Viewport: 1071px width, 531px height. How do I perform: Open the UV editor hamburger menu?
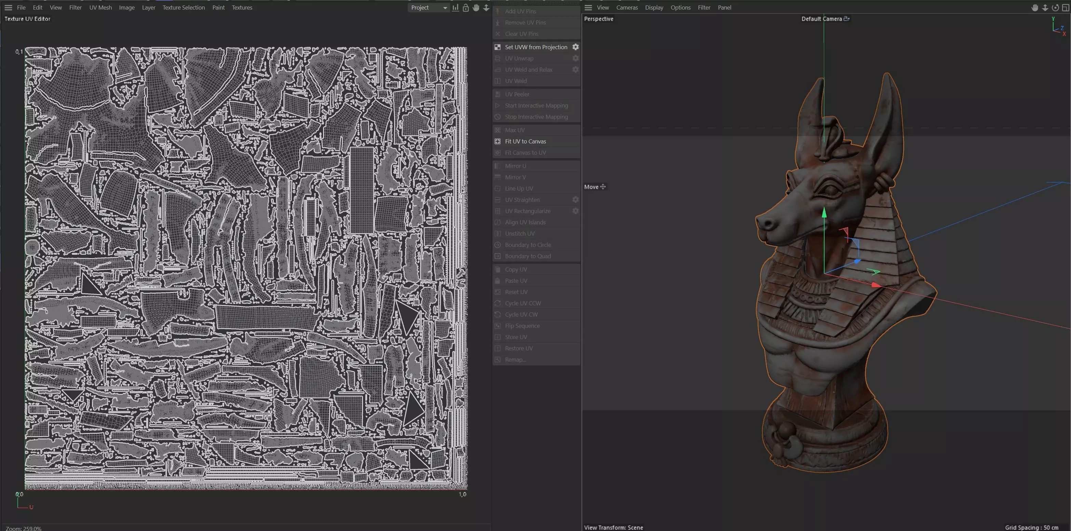(x=8, y=8)
